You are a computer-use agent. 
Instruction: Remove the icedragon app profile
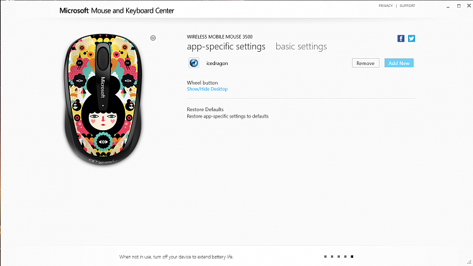[x=365, y=63]
